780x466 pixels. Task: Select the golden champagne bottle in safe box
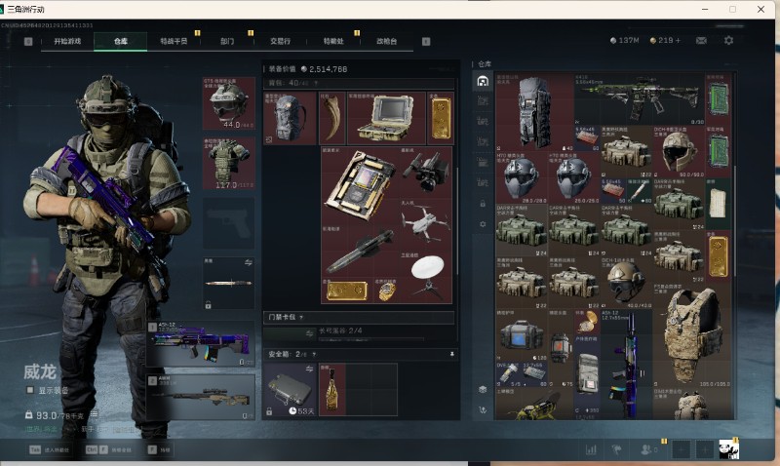[331, 389]
